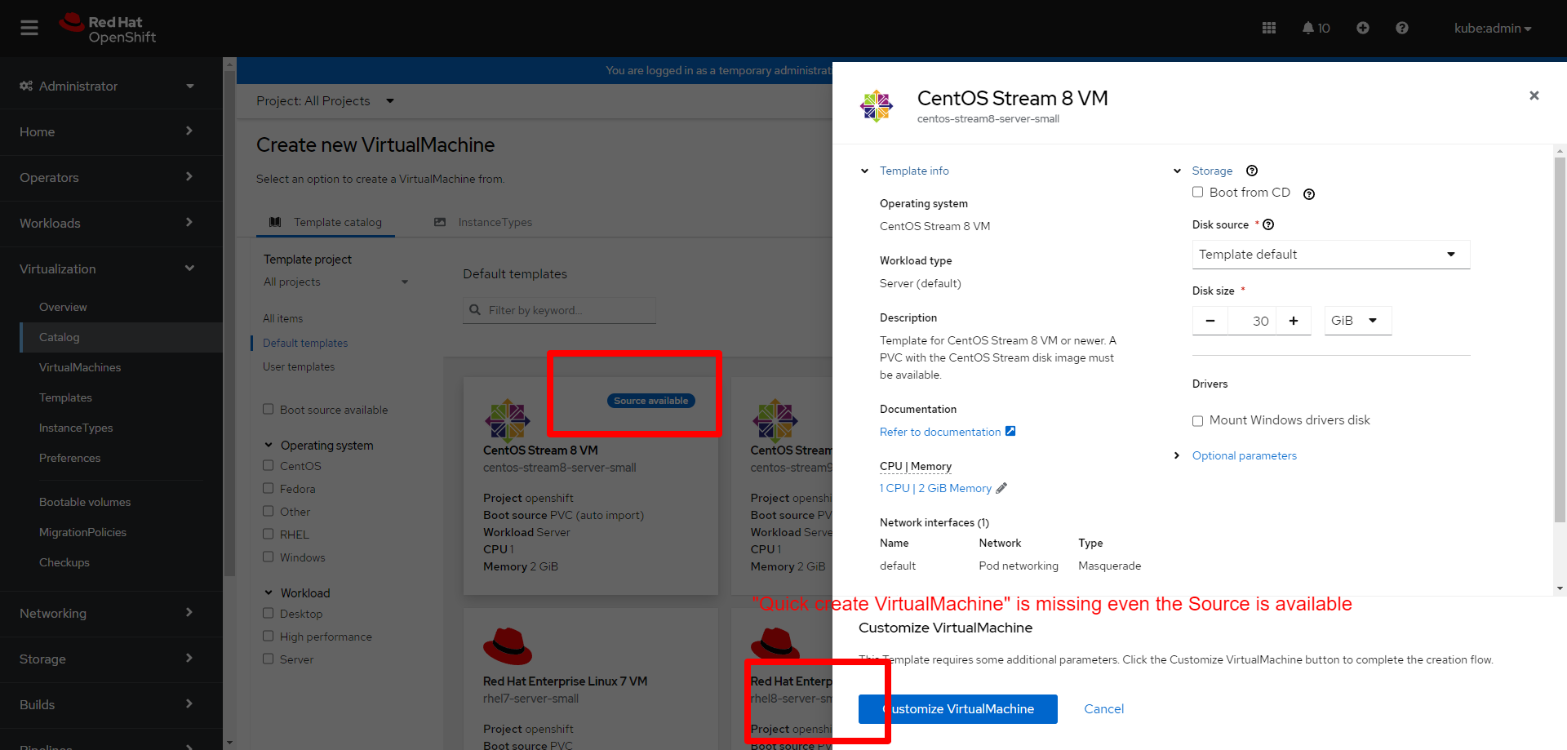The image size is (1567, 750).
Task: Expand the Home navigation section
Action: pyautogui.click(x=111, y=132)
